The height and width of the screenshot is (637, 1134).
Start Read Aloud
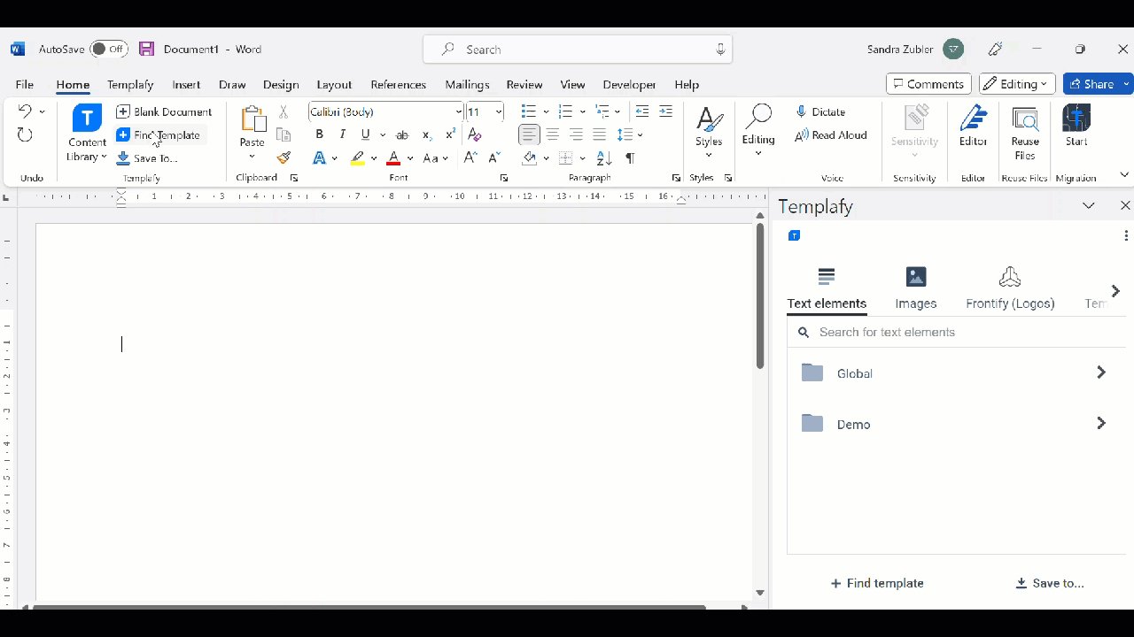(x=831, y=135)
